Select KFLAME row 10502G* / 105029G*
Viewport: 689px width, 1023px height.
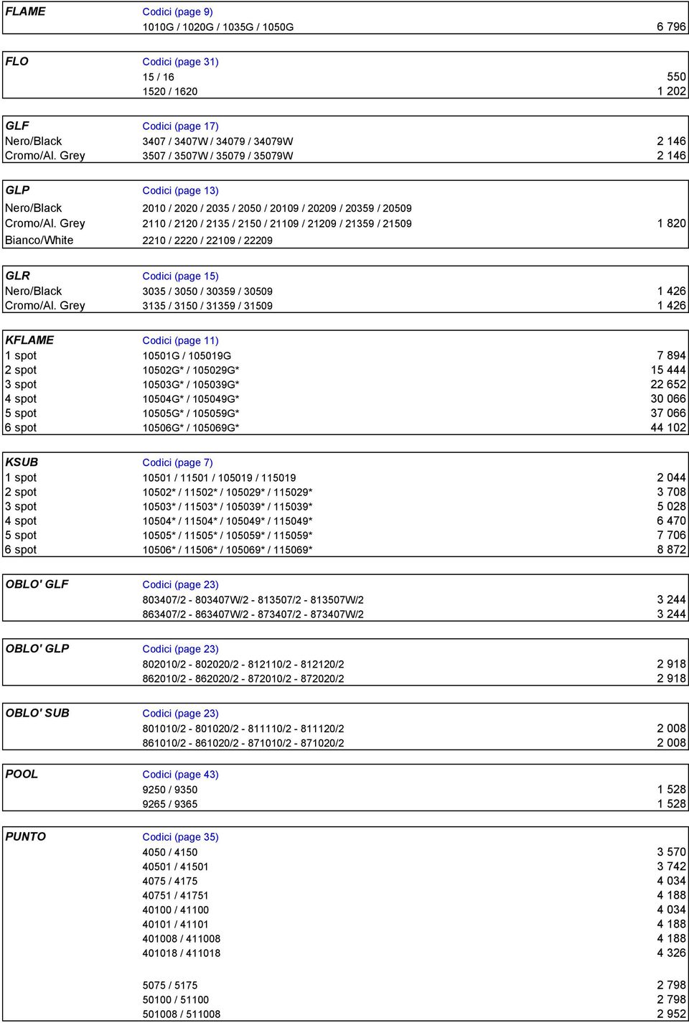tap(191, 370)
